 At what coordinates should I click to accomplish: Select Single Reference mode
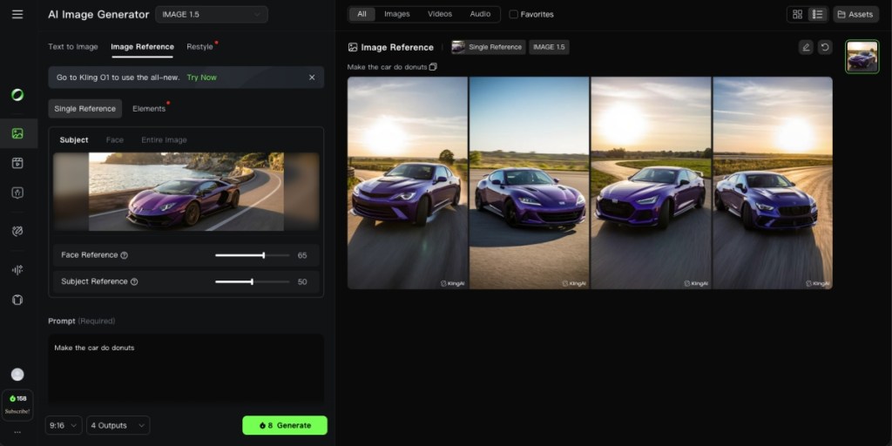(84, 109)
